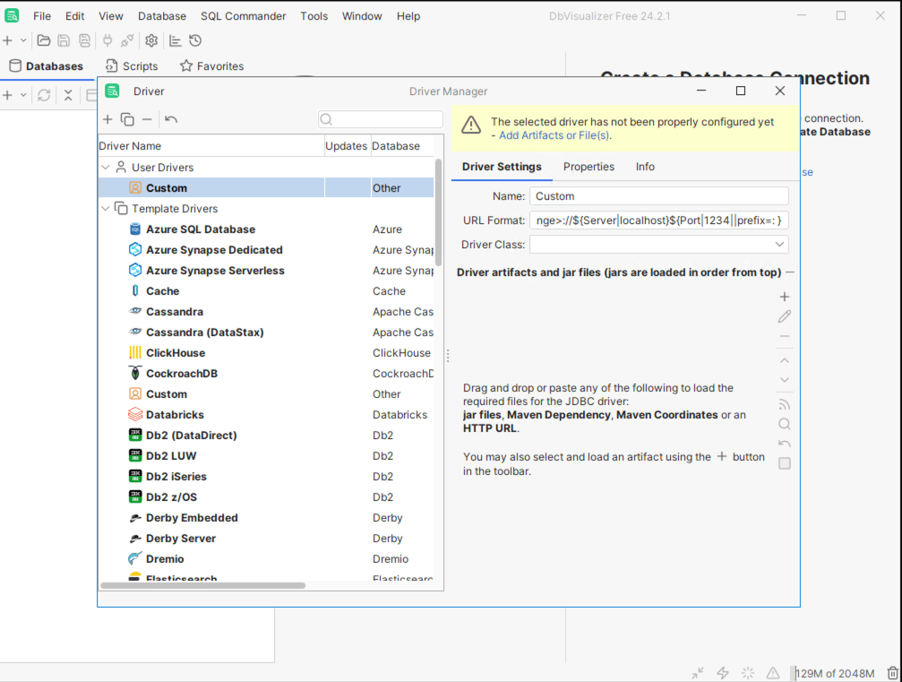Image resolution: width=902 pixels, height=682 pixels.
Task: Toggle the square checkbox in the artifacts toolbar
Action: pyautogui.click(x=785, y=463)
